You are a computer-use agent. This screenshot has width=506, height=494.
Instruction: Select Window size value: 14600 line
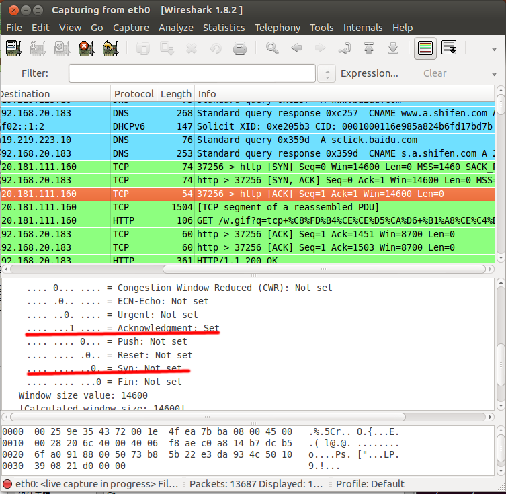coord(83,395)
